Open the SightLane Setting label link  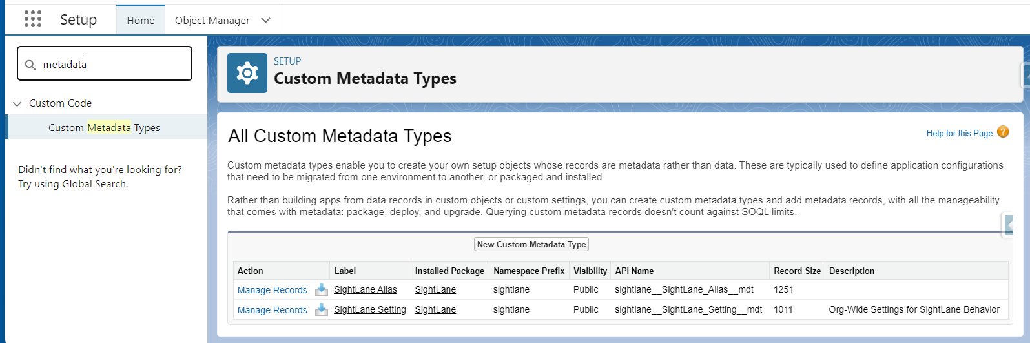(370, 309)
